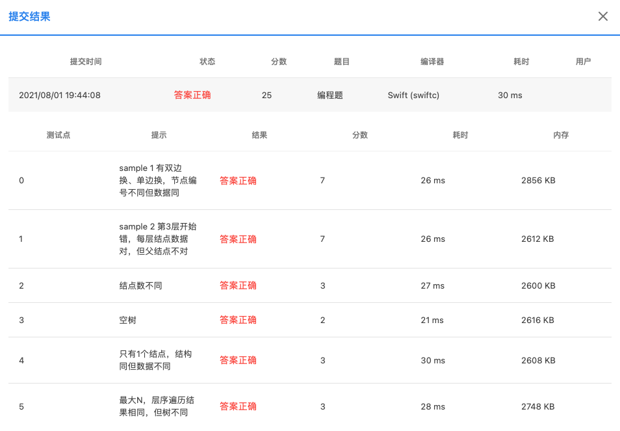Click the 测试点 column header

(58, 135)
